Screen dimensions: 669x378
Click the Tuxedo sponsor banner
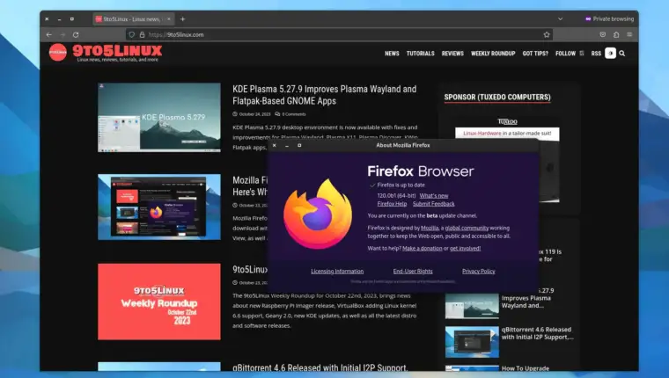[x=507, y=160]
